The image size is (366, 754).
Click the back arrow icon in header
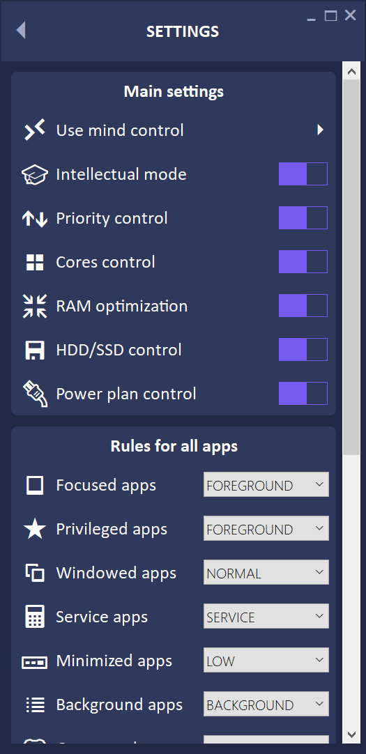click(21, 30)
